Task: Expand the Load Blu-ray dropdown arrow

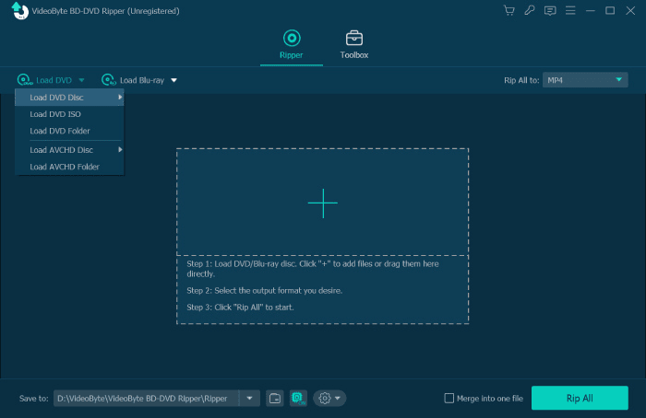Action: click(173, 80)
